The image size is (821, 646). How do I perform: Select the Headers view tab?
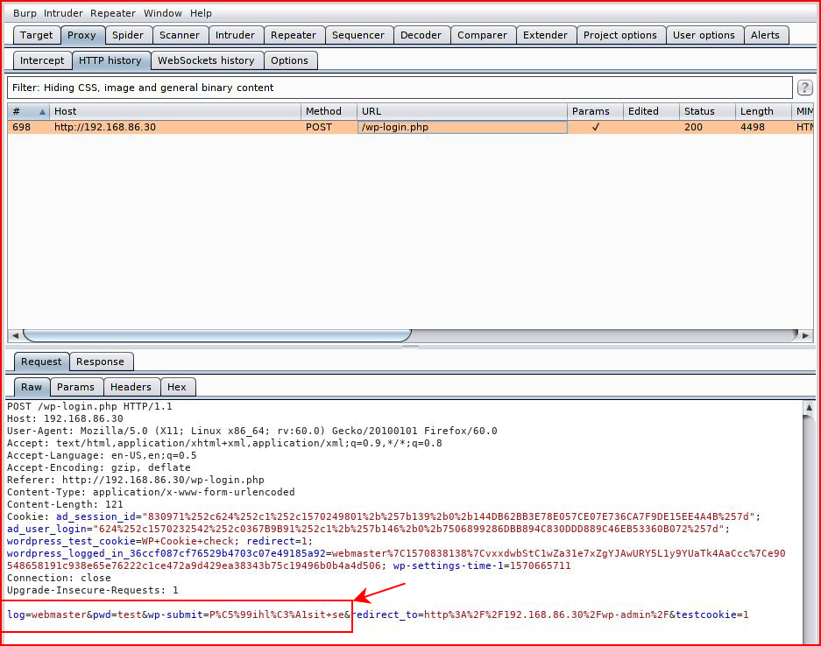(x=131, y=387)
